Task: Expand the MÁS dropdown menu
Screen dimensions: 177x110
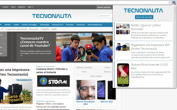Action: (x=31, y=7)
